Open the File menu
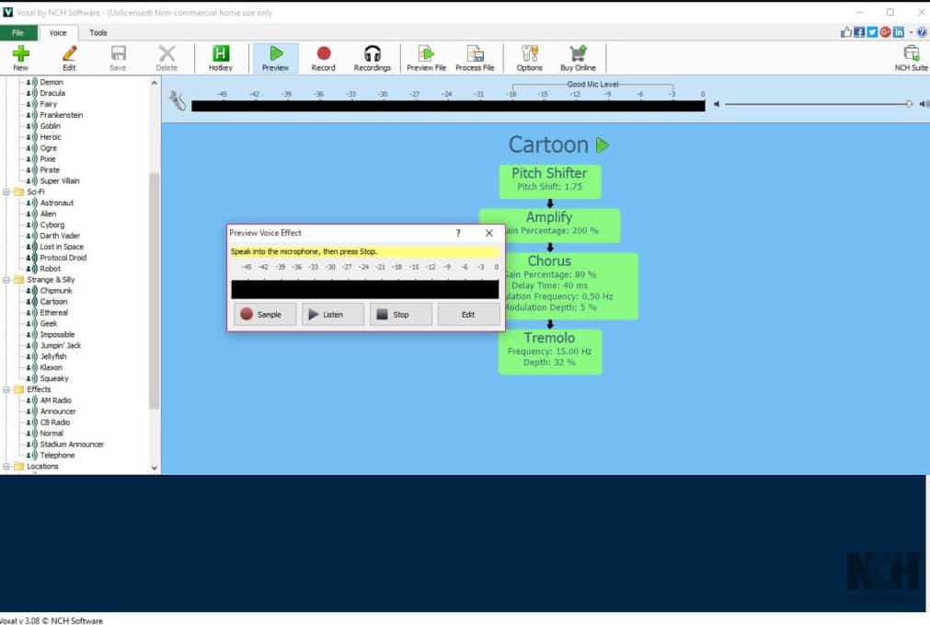The width and height of the screenshot is (930, 625). click(18, 32)
